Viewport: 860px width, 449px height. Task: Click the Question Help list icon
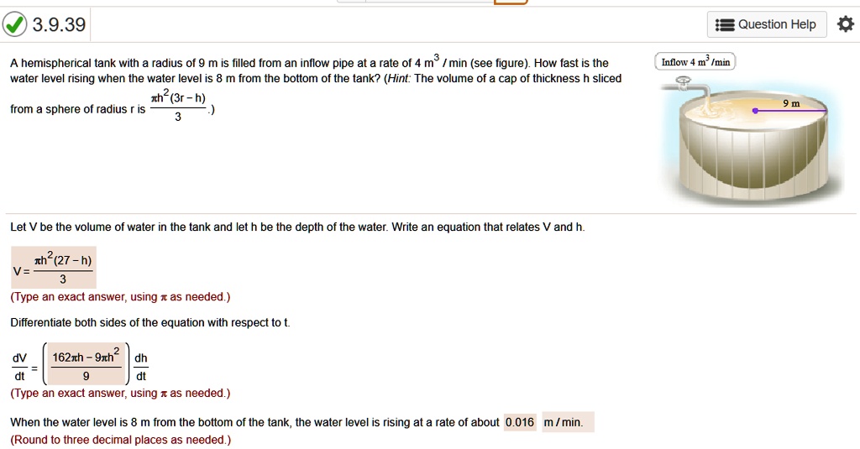(725, 24)
